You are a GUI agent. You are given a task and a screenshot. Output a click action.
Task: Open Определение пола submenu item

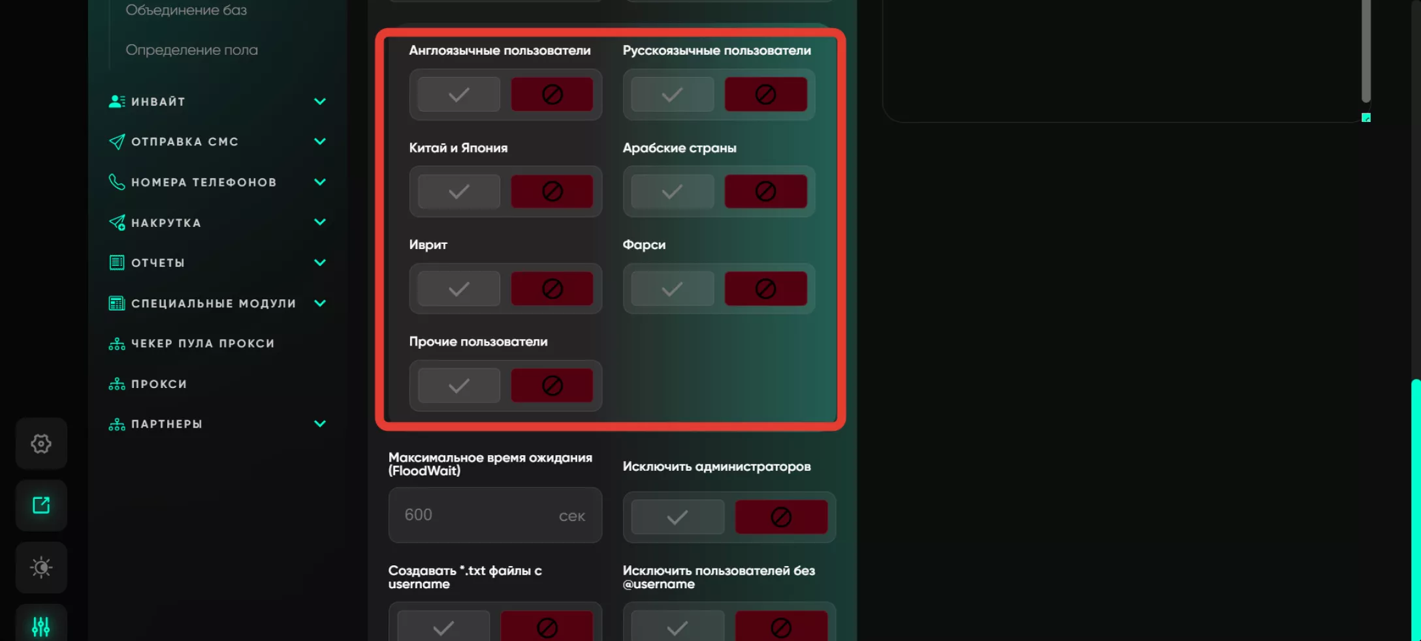point(191,50)
